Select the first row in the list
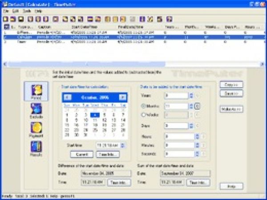Image resolution: width=267 pixels, height=200 pixels. (x=134, y=32)
